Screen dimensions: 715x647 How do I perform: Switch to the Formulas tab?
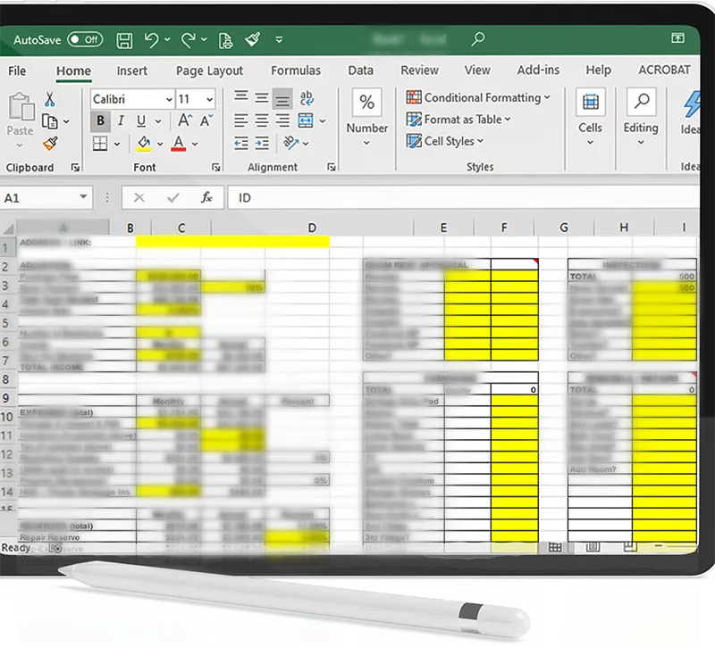pos(296,71)
